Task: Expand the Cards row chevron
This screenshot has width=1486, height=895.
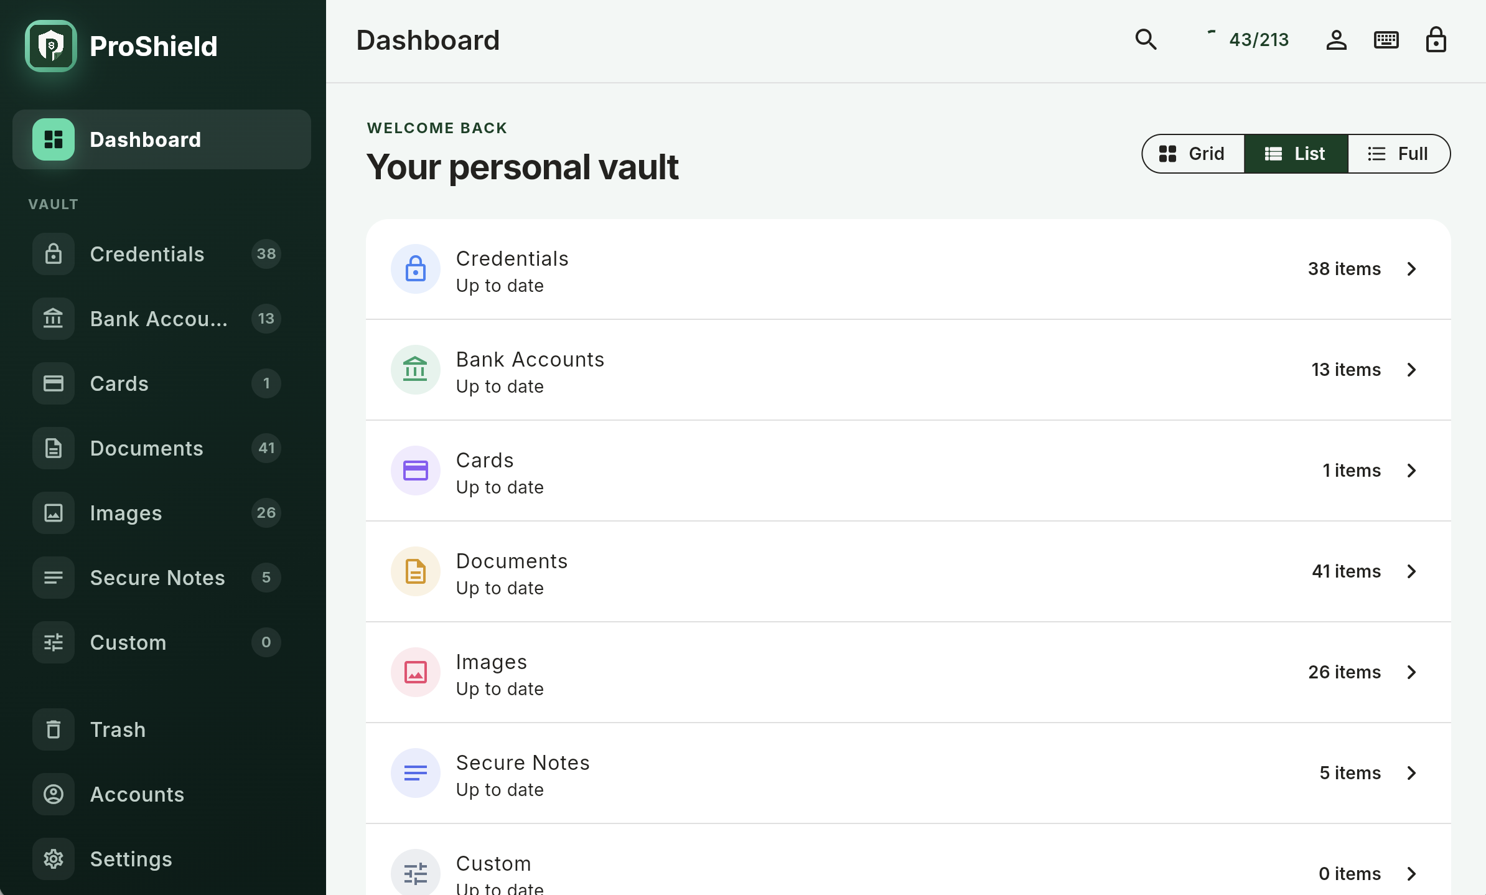Action: tap(1412, 471)
